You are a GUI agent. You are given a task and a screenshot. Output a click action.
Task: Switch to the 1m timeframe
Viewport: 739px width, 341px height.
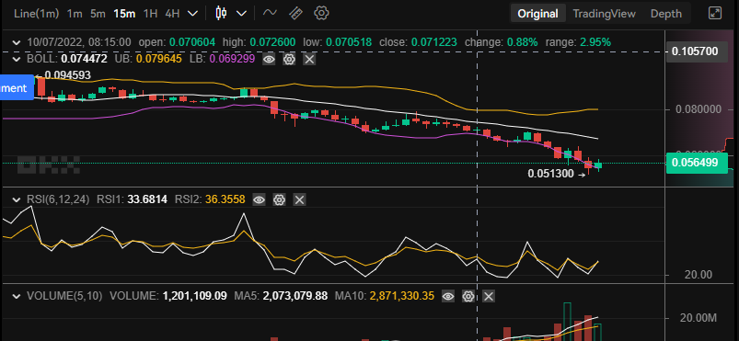tap(75, 14)
